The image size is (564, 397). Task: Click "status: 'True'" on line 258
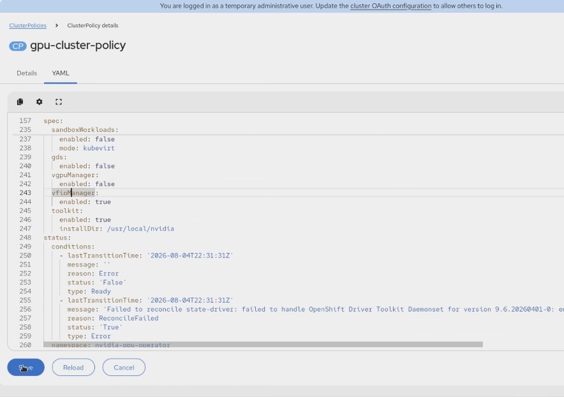coord(95,327)
